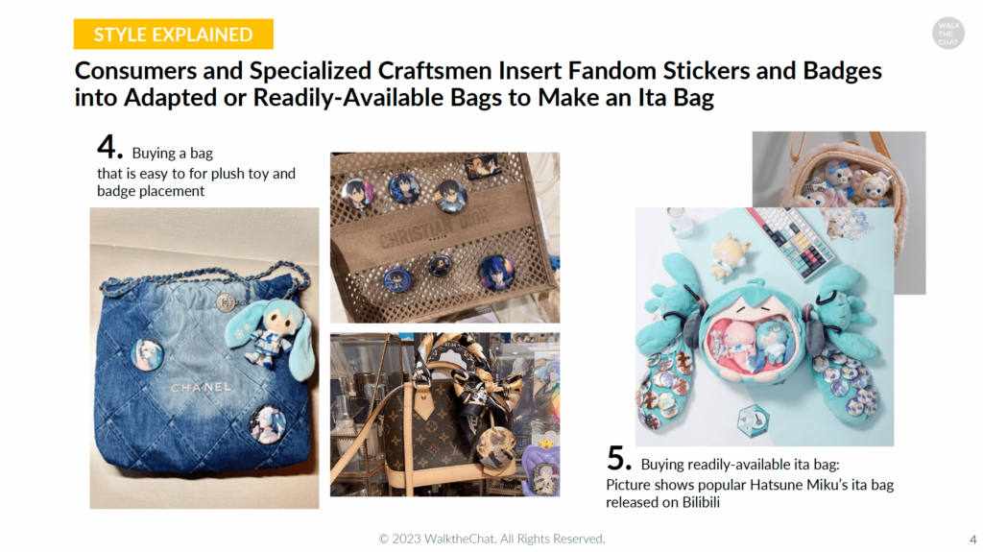
Task: Click the slide title about Ita Bag
Action: pyautogui.click(x=478, y=84)
